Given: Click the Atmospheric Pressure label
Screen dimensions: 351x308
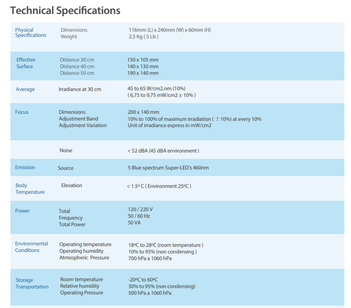Looking at the screenshot, I should [84, 258].
